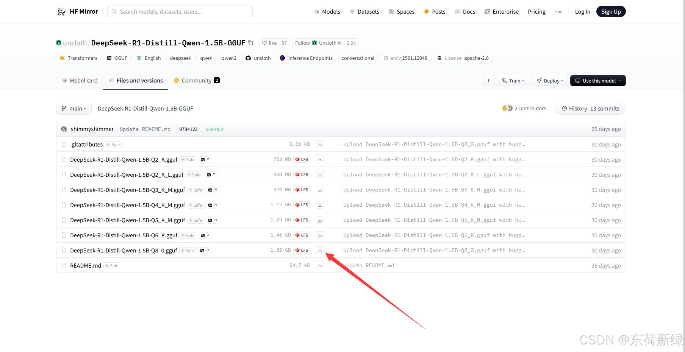This screenshot has height=352, width=685.
Task: Download the README.md file
Action: (x=320, y=265)
